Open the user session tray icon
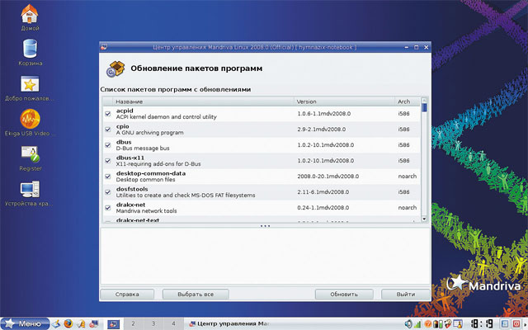 [458, 324]
